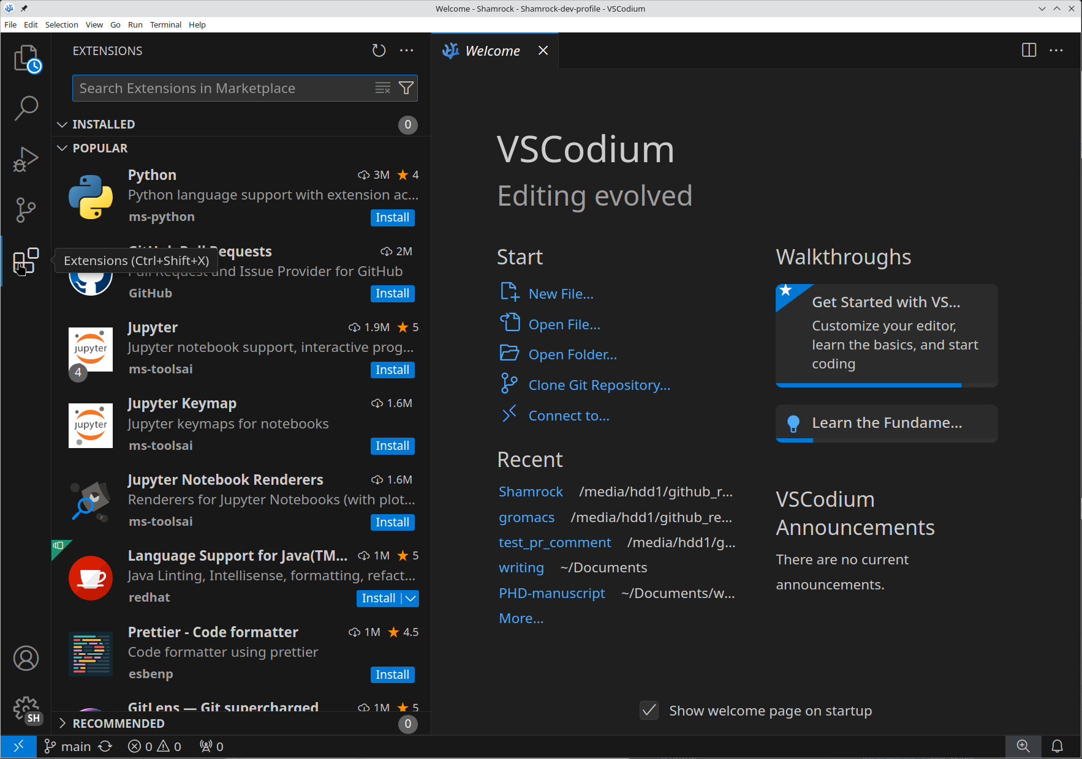Click the forwarded ports status item
Image resolution: width=1082 pixels, height=759 pixels.
pyautogui.click(x=211, y=746)
